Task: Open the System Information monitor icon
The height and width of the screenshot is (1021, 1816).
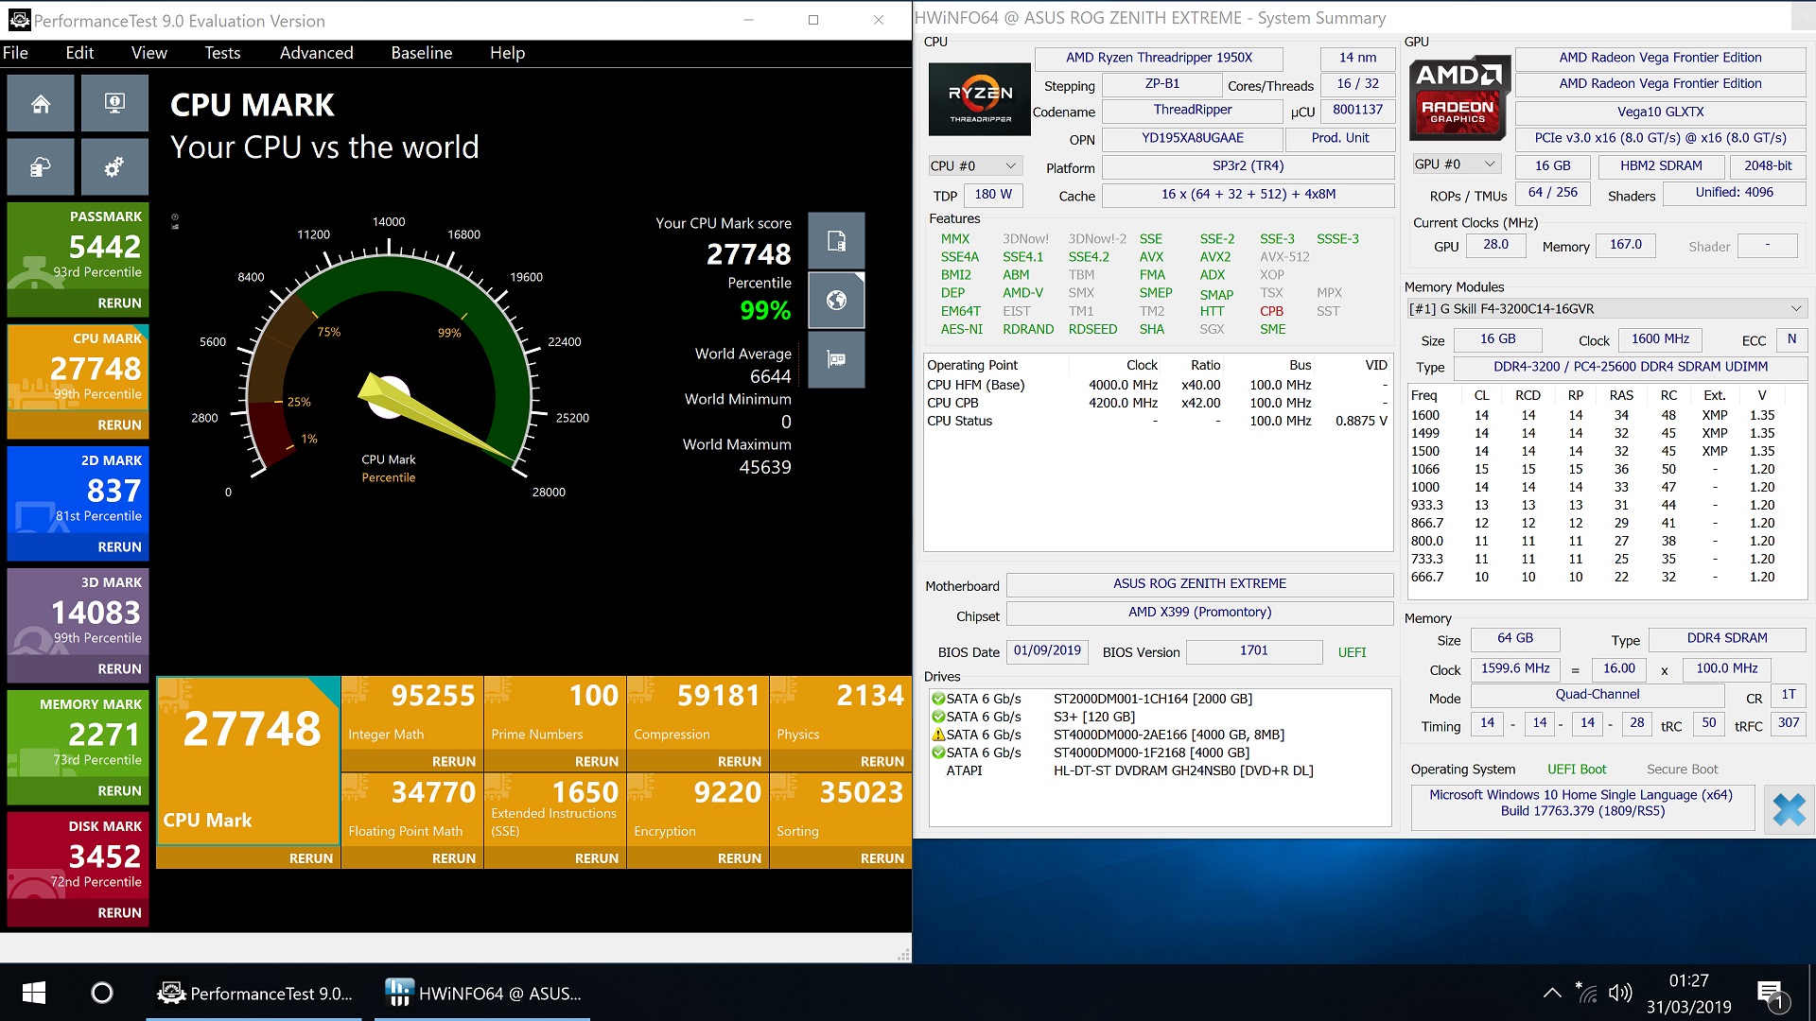Action: 114,104
